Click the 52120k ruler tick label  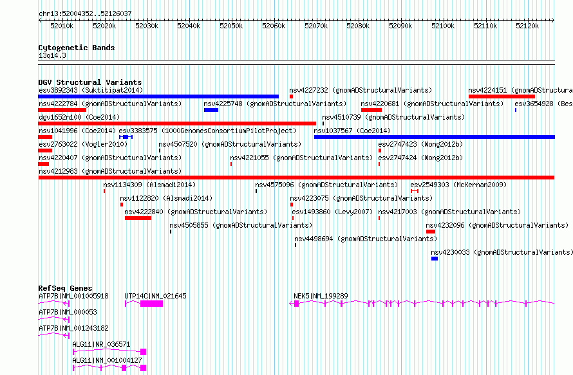(x=527, y=26)
